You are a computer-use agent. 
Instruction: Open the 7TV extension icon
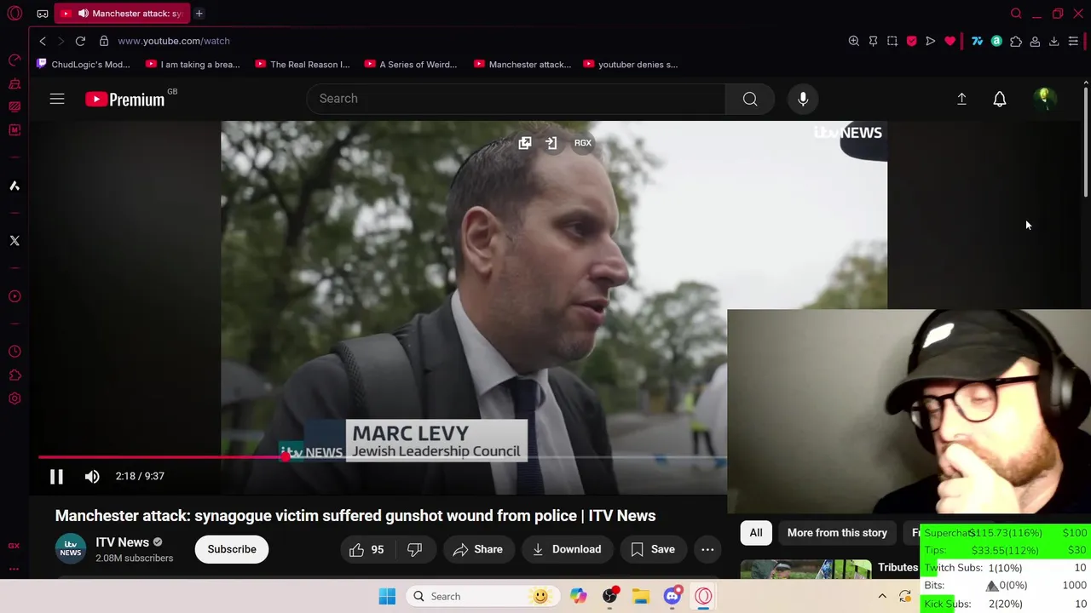pyautogui.click(x=977, y=41)
